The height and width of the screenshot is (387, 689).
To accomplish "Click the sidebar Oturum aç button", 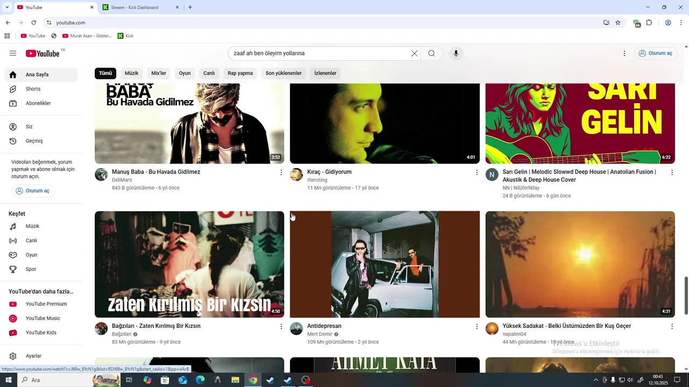I will pos(33,191).
